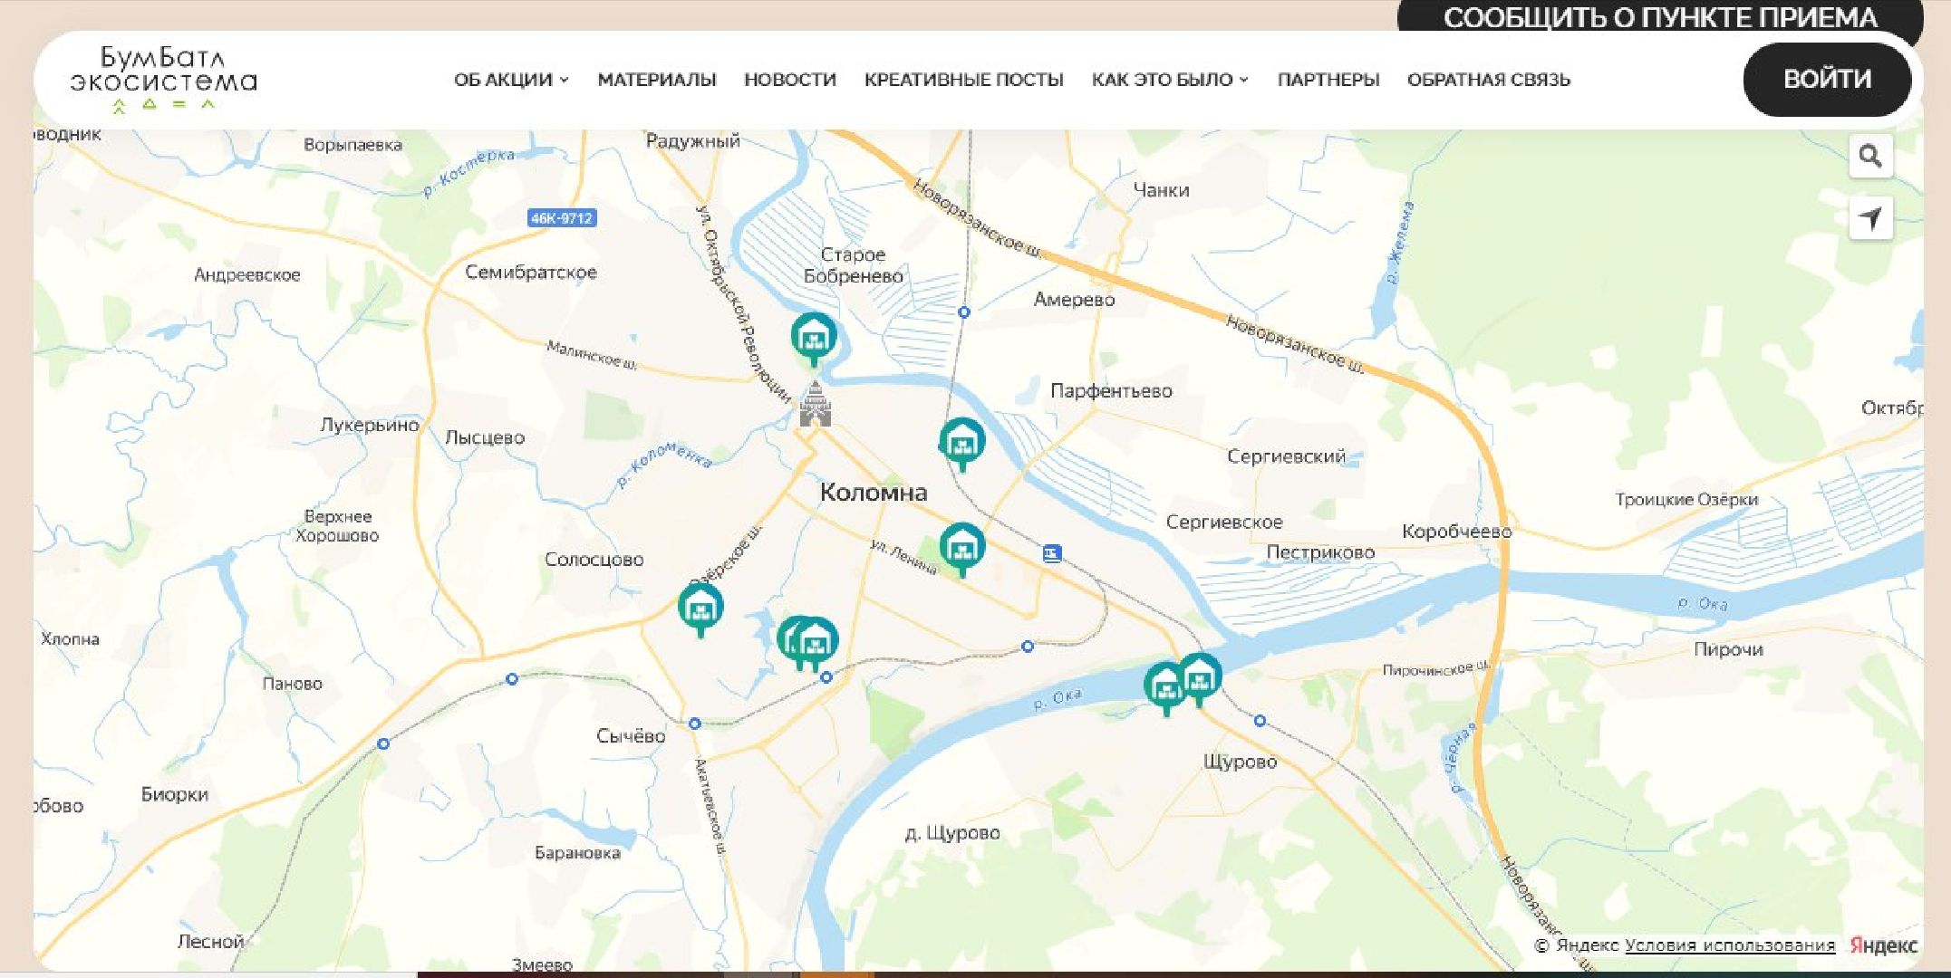Select rightmost collection marker above Щурово

pyautogui.click(x=1202, y=675)
